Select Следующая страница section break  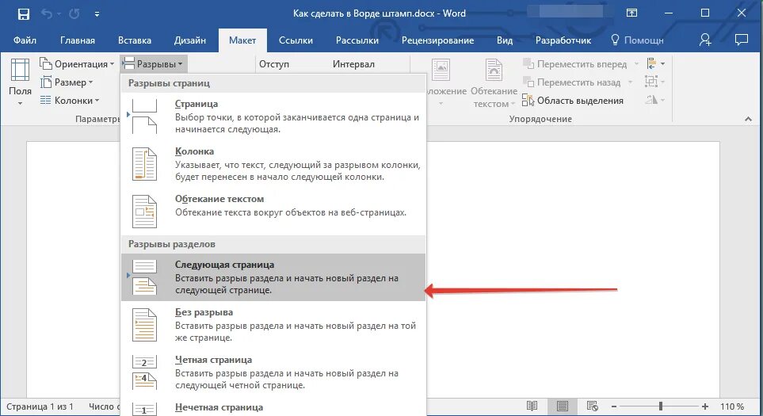(273, 277)
